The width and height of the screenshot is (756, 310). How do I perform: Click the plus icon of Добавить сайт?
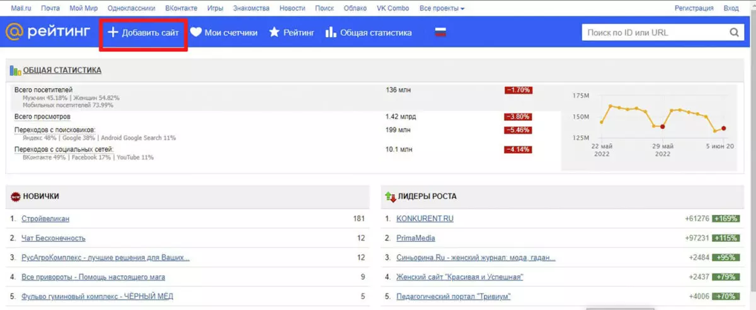pyautogui.click(x=113, y=32)
